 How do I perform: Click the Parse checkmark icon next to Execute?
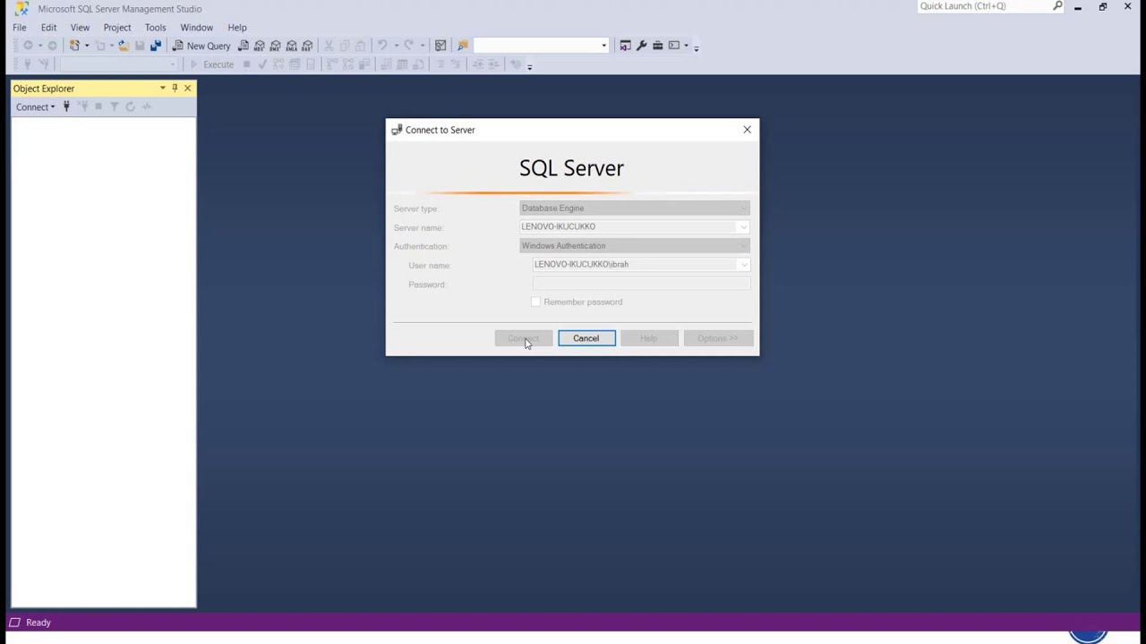(x=262, y=64)
